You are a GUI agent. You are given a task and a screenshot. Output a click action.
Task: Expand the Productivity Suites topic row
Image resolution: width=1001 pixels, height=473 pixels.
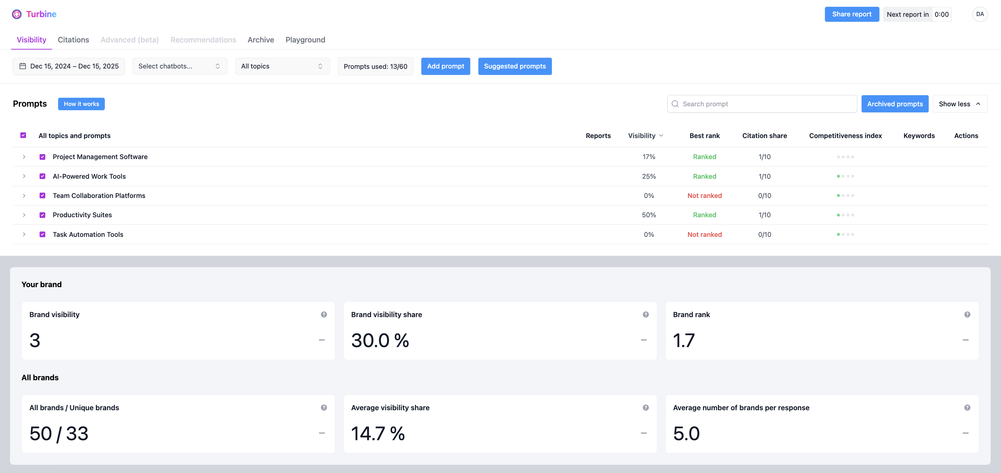point(24,215)
